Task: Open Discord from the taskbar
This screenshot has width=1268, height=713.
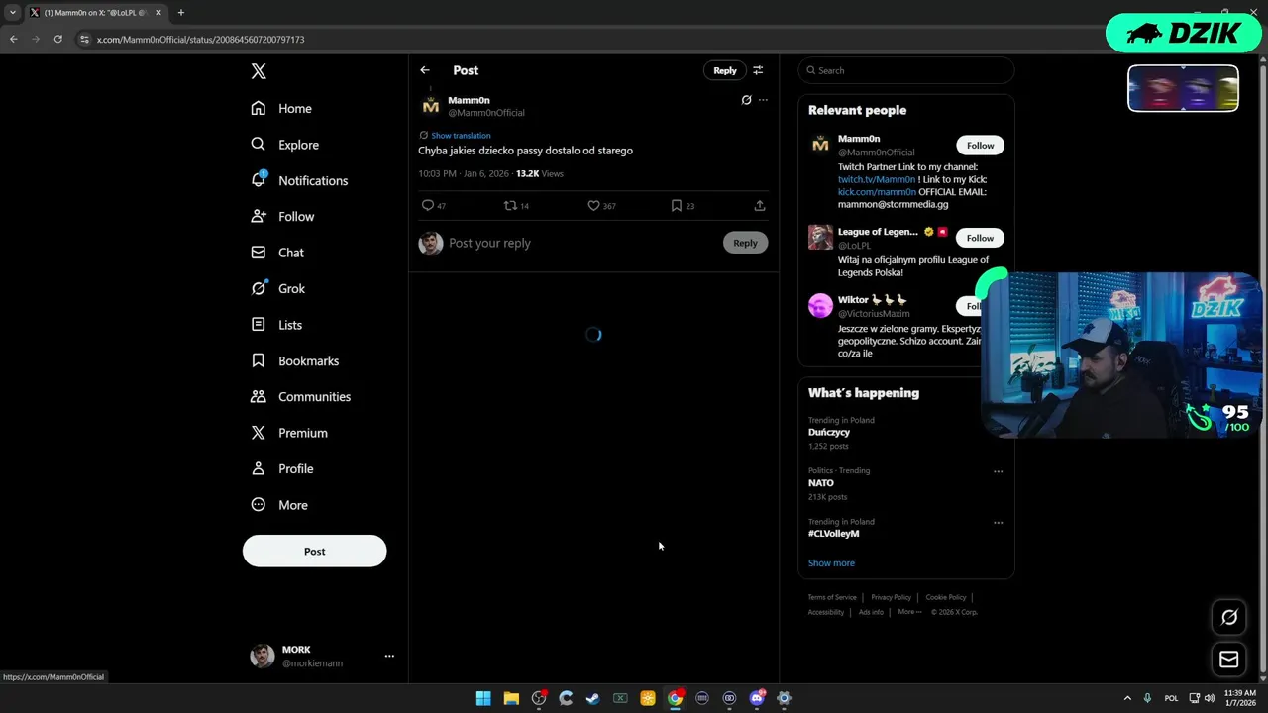Action: (x=757, y=698)
